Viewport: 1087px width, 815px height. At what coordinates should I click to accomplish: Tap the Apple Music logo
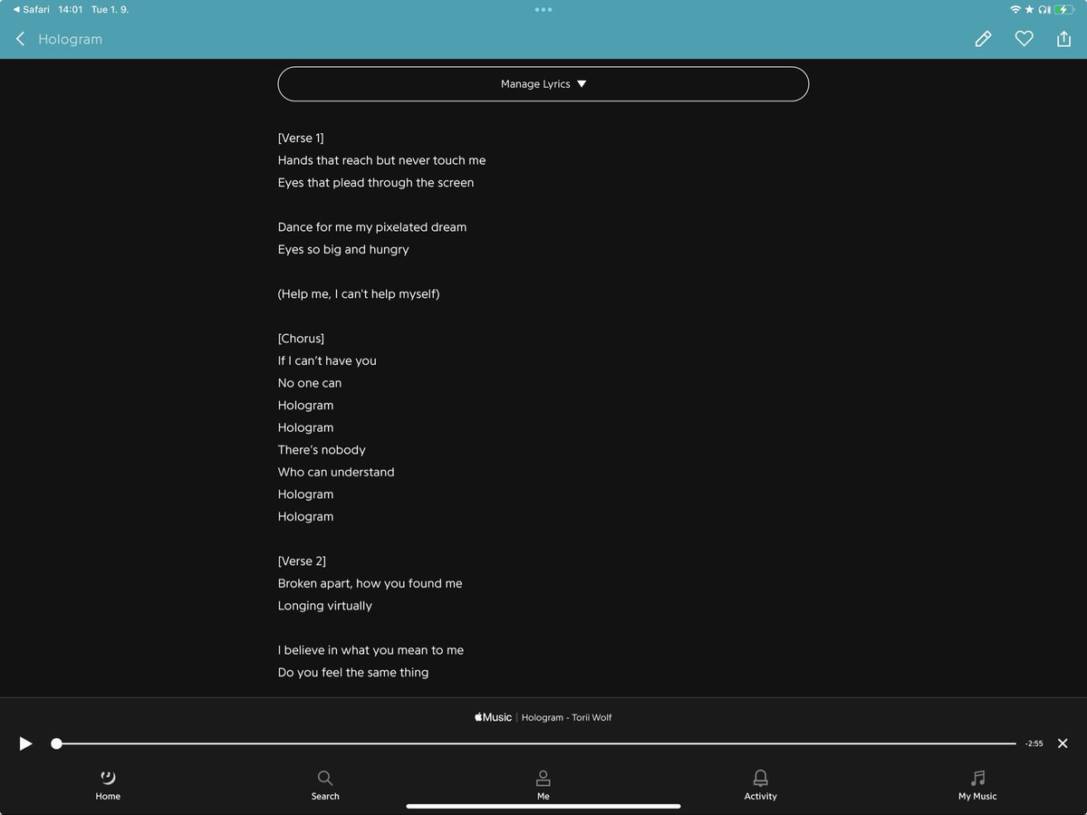click(x=493, y=717)
